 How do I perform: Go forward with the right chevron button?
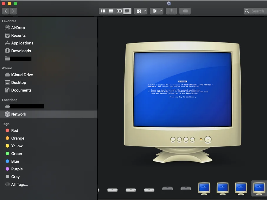[13, 11]
